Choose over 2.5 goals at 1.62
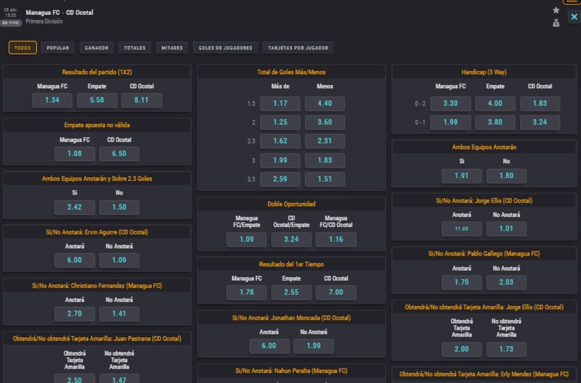Image resolution: width=581 pixels, height=383 pixels. [x=280, y=141]
